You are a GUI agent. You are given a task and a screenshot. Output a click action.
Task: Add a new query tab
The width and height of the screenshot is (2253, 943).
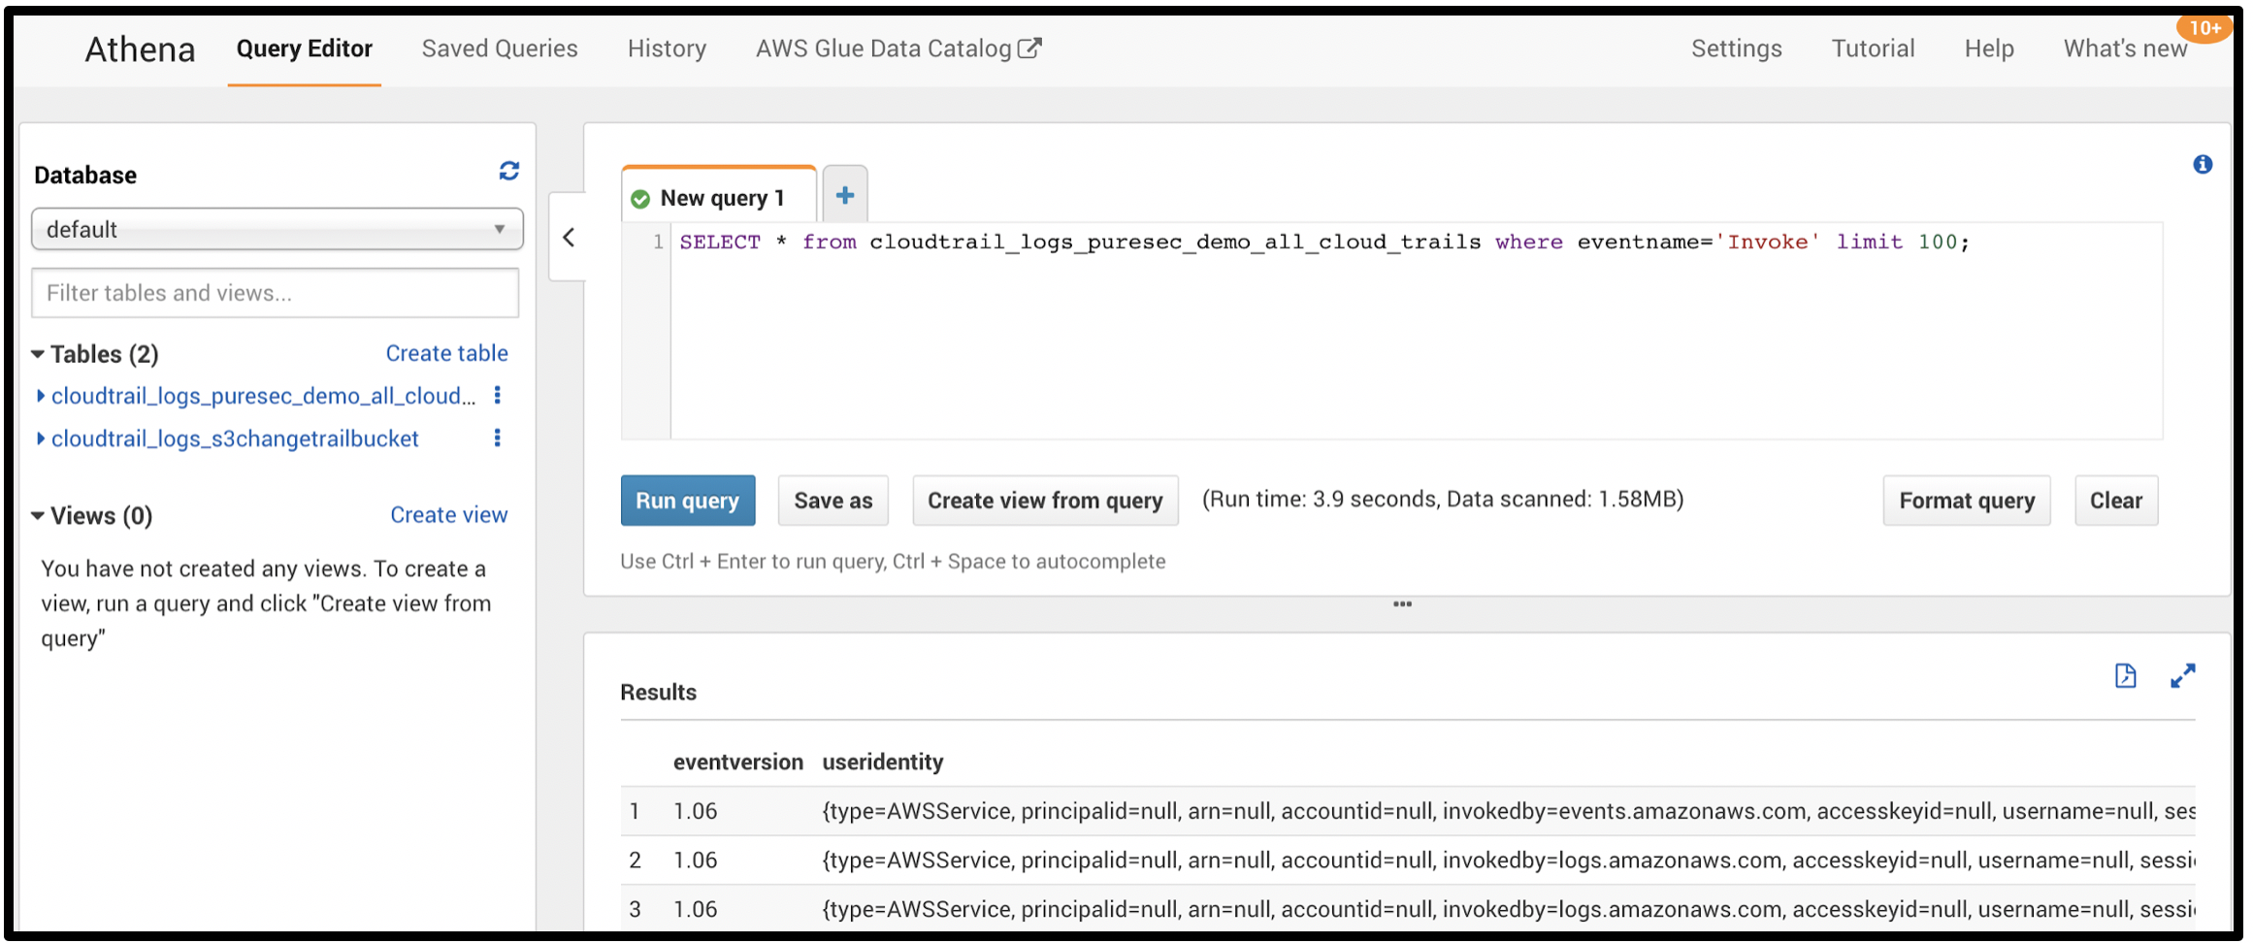pos(844,196)
